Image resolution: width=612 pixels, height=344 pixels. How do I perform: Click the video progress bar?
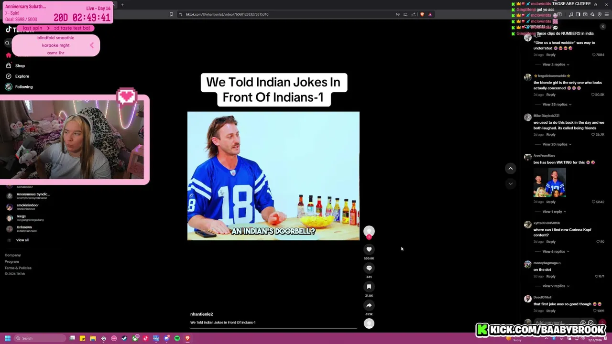274,328
